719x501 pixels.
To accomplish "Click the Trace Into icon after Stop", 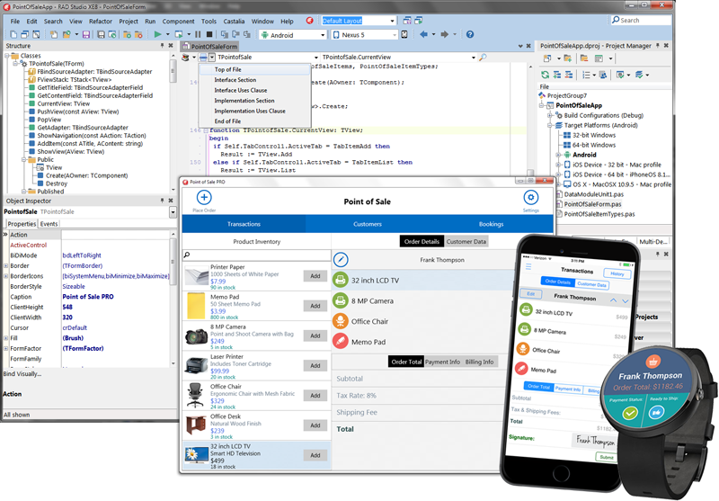I will [224, 34].
